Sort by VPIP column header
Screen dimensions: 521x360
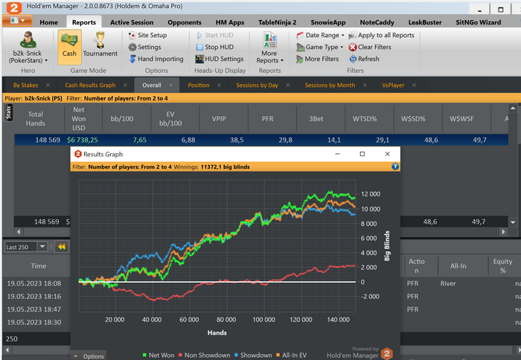click(219, 118)
